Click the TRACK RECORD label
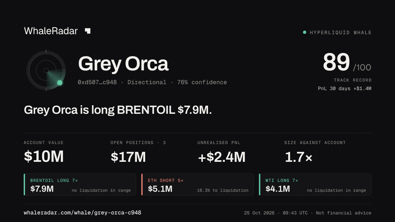Screen dimensions: 395x222 click(x=353, y=80)
